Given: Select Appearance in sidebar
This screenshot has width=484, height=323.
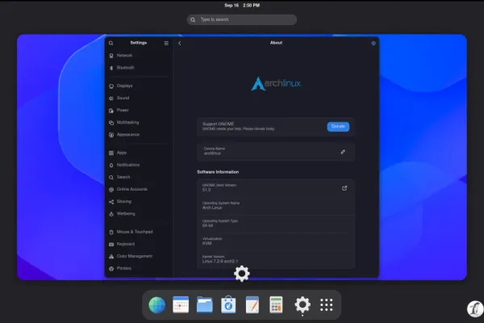Looking at the screenshot, I should pyautogui.click(x=138, y=135).
